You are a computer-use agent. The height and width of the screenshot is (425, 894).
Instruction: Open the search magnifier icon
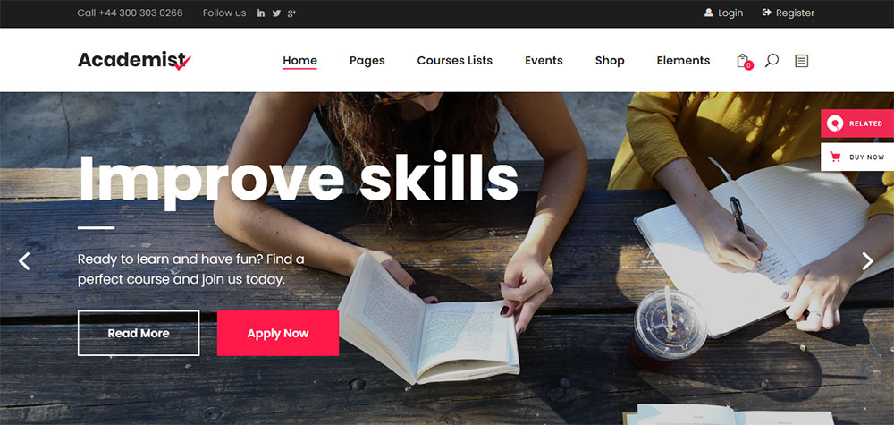(x=772, y=61)
